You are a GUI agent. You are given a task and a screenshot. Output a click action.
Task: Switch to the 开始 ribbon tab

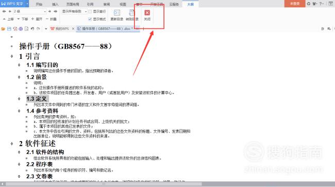(x=39, y=4)
